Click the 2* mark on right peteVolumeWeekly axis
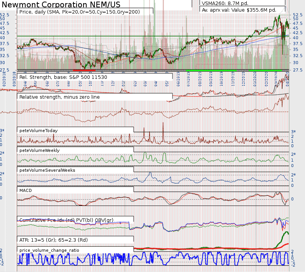This screenshot has height=272, width=305. 293,154
